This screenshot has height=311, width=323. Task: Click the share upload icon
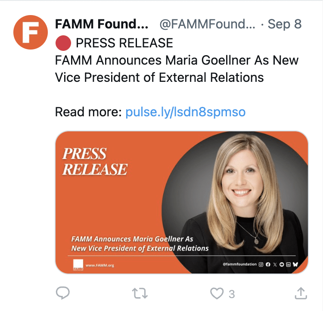[x=301, y=293]
